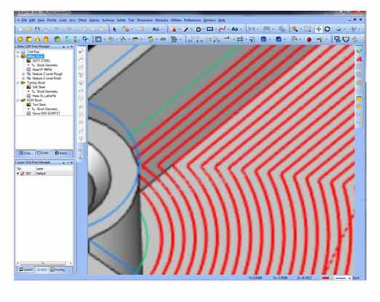This screenshot has height=302, width=380.
Task: Expand Feature Z Level Finish node
Action: pos(23,78)
